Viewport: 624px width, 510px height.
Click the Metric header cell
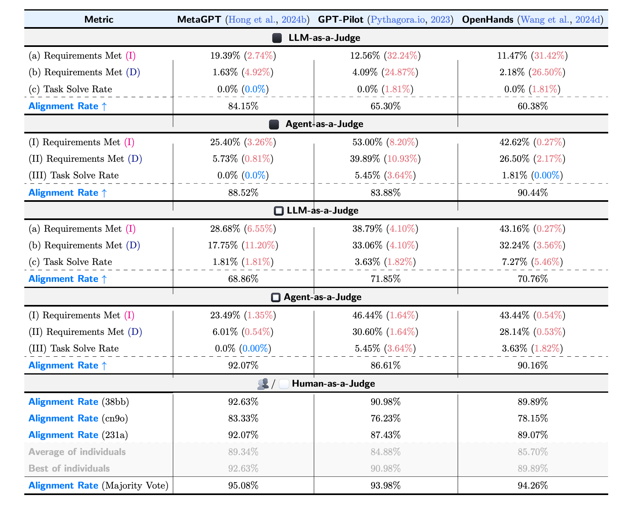tap(98, 19)
